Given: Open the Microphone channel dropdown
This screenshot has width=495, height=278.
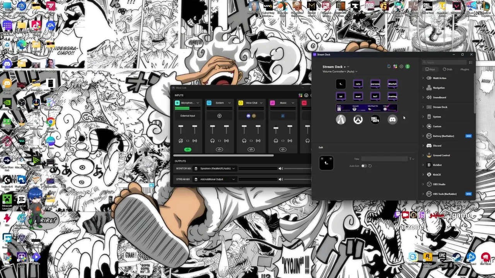Looking at the screenshot, I should pos(198,103).
